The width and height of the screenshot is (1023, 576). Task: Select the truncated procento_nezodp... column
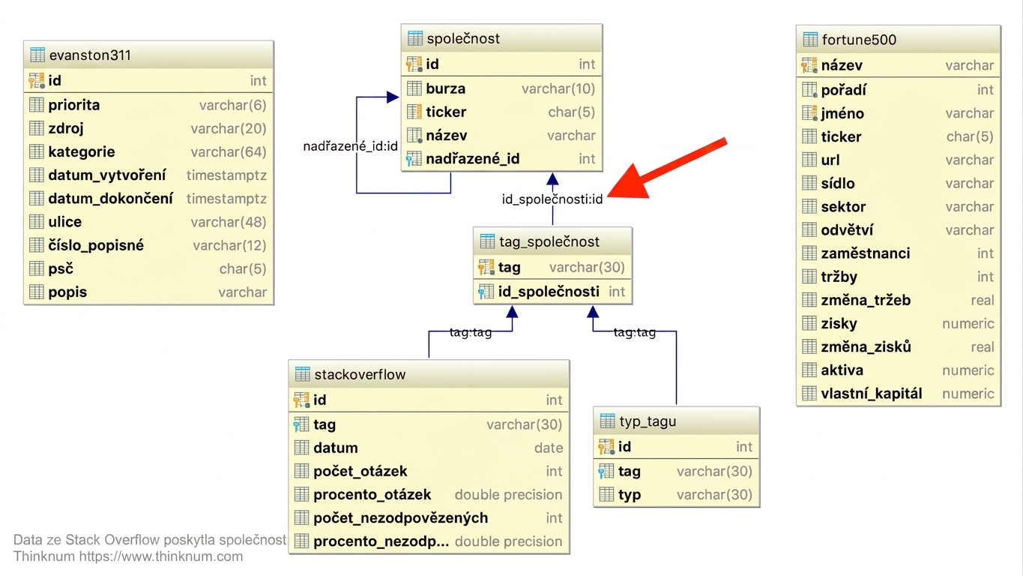[x=381, y=541]
